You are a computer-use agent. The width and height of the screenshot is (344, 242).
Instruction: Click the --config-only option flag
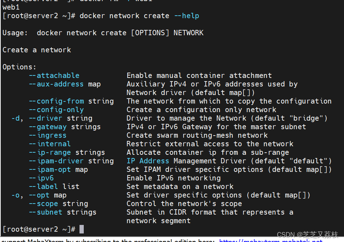56,110
